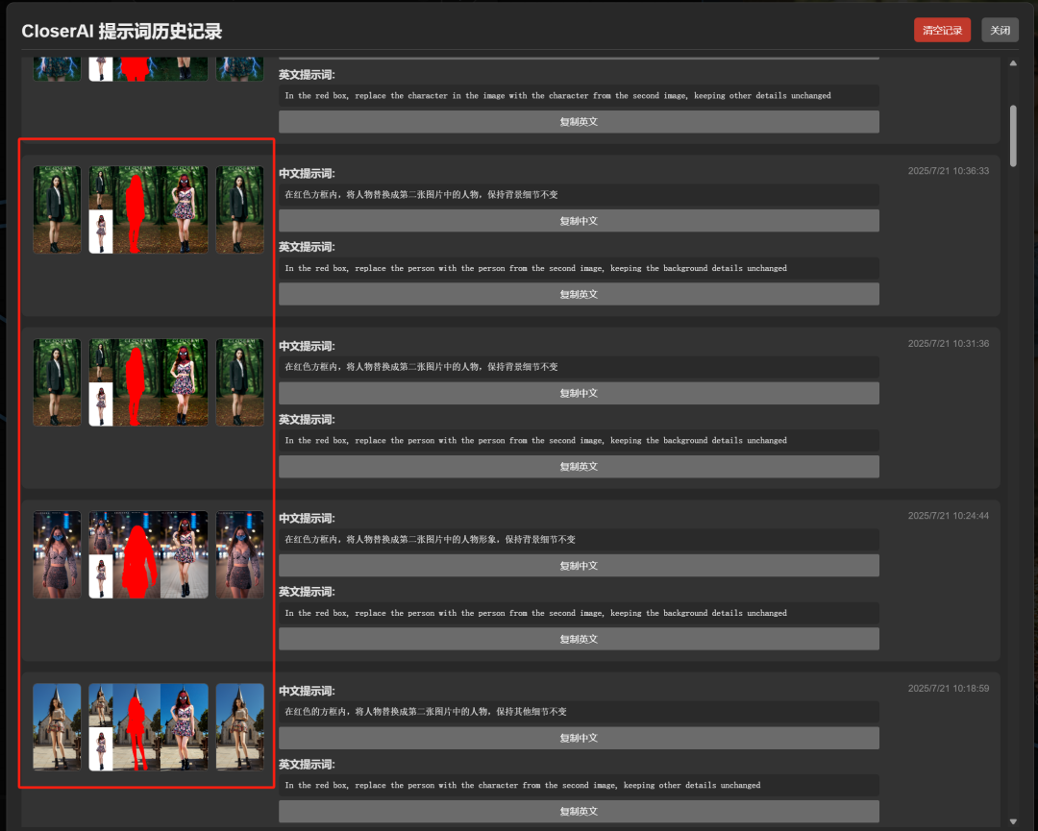
Task: Click 英文提示词 label in 10:31:36 entry
Action: tap(307, 420)
